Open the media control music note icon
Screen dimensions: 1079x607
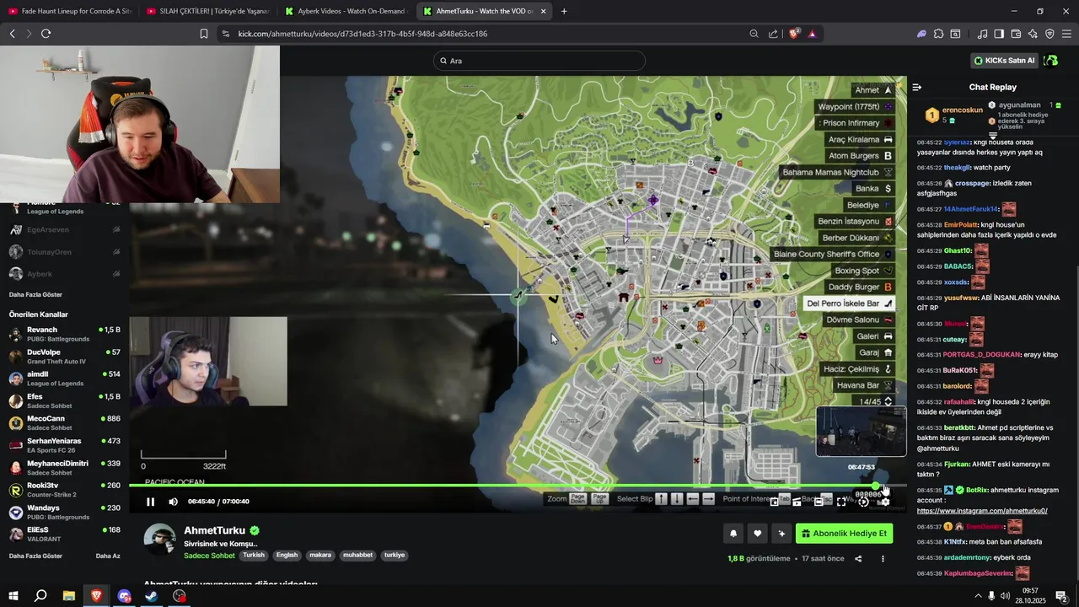[x=982, y=34]
